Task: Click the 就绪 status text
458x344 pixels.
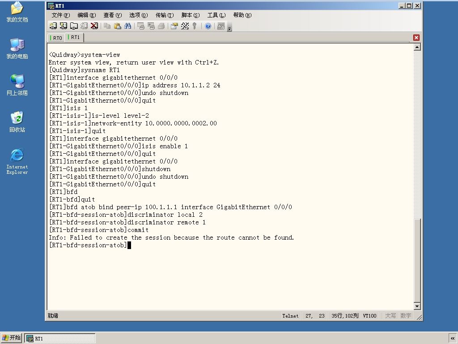Action: (x=53, y=316)
